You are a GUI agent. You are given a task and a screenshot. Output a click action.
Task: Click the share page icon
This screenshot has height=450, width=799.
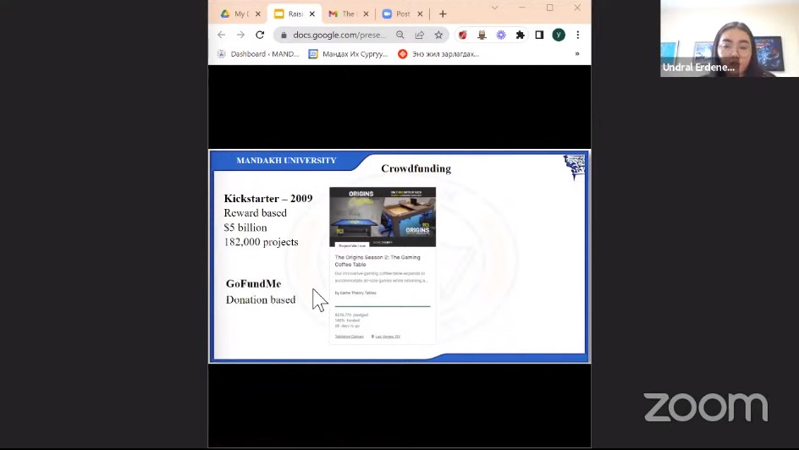click(x=419, y=35)
